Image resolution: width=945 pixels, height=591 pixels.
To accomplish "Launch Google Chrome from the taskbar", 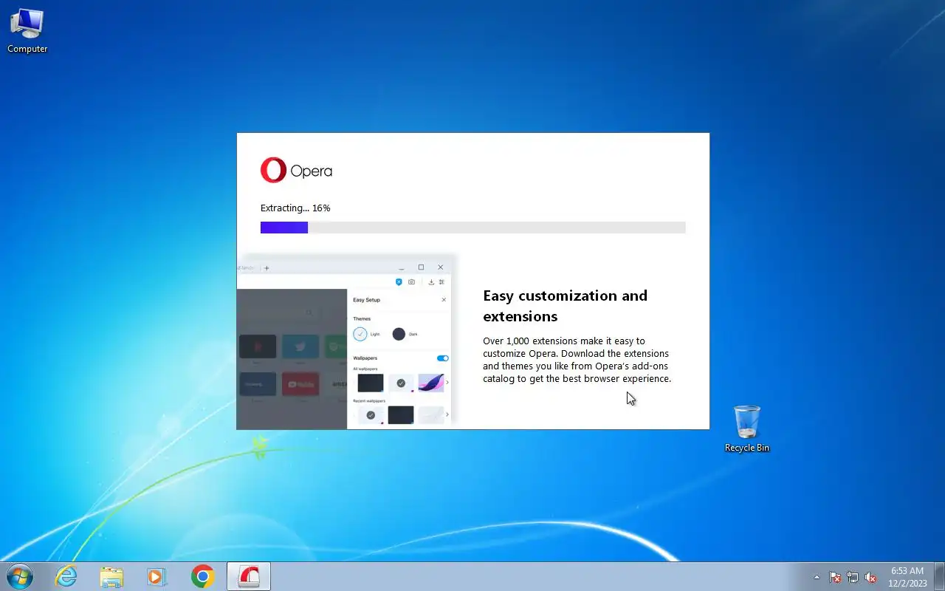I will point(202,576).
